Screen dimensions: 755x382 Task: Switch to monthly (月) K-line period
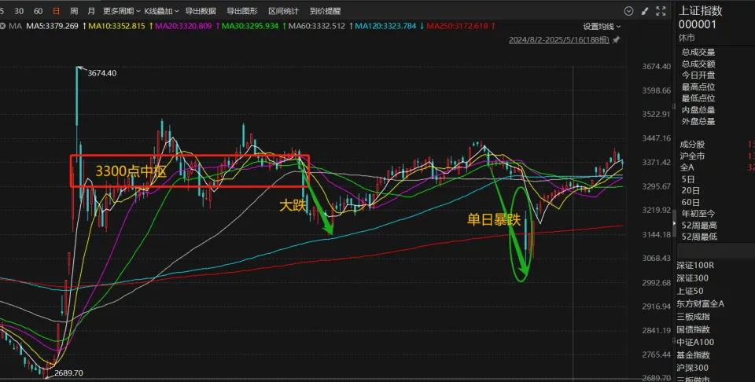click(x=91, y=11)
